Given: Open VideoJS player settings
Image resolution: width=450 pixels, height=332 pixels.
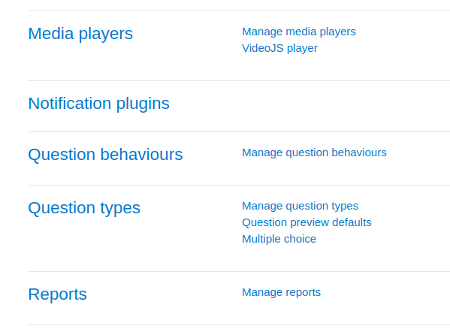Looking at the screenshot, I should coord(279,48).
